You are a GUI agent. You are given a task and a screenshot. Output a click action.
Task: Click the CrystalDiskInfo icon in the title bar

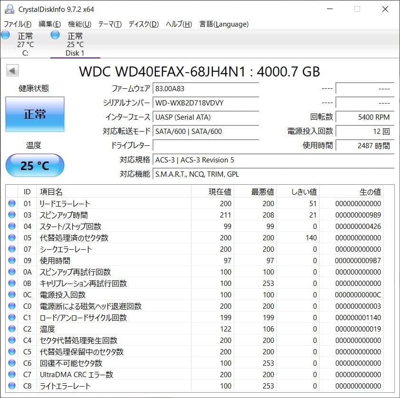[x=10, y=9]
